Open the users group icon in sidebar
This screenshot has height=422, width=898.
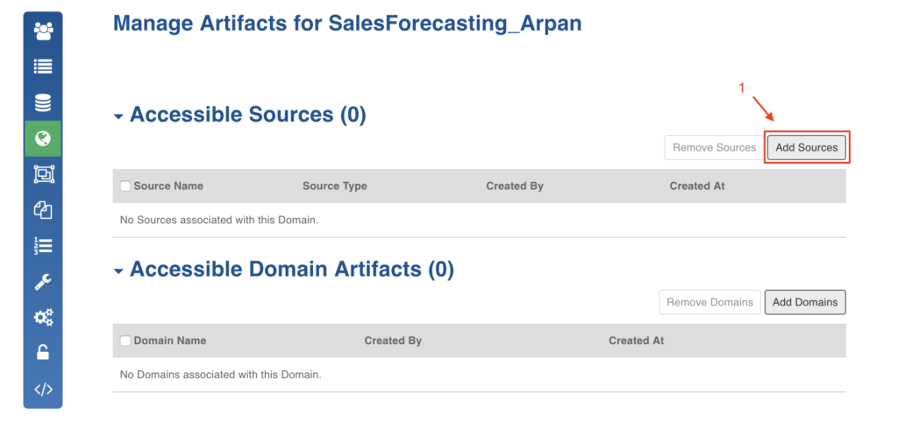coord(43,31)
